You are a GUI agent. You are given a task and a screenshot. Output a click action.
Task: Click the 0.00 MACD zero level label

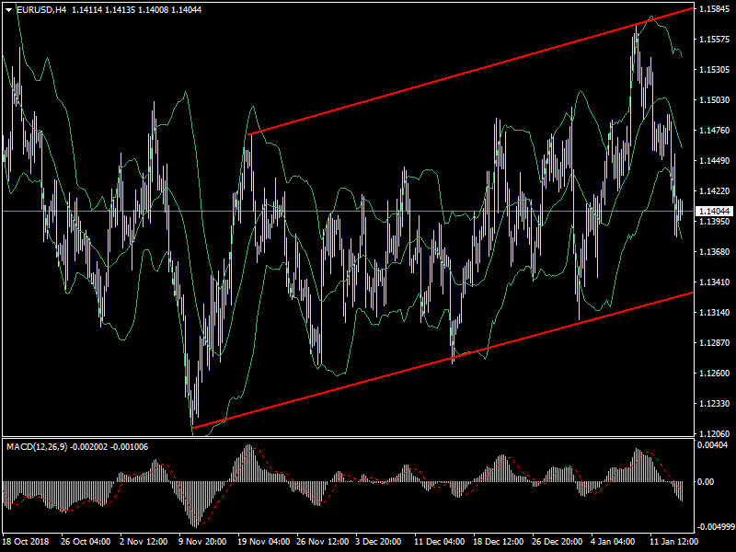(x=706, y=481)
